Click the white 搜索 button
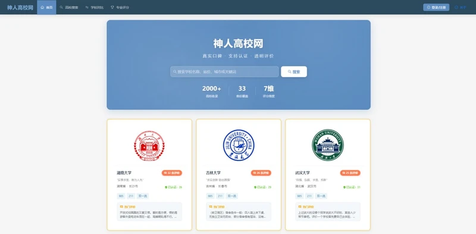The height and width of the screenshot is (234, 476). (294, 72)
